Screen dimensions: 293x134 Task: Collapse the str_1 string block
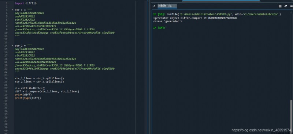coord(12,10)
